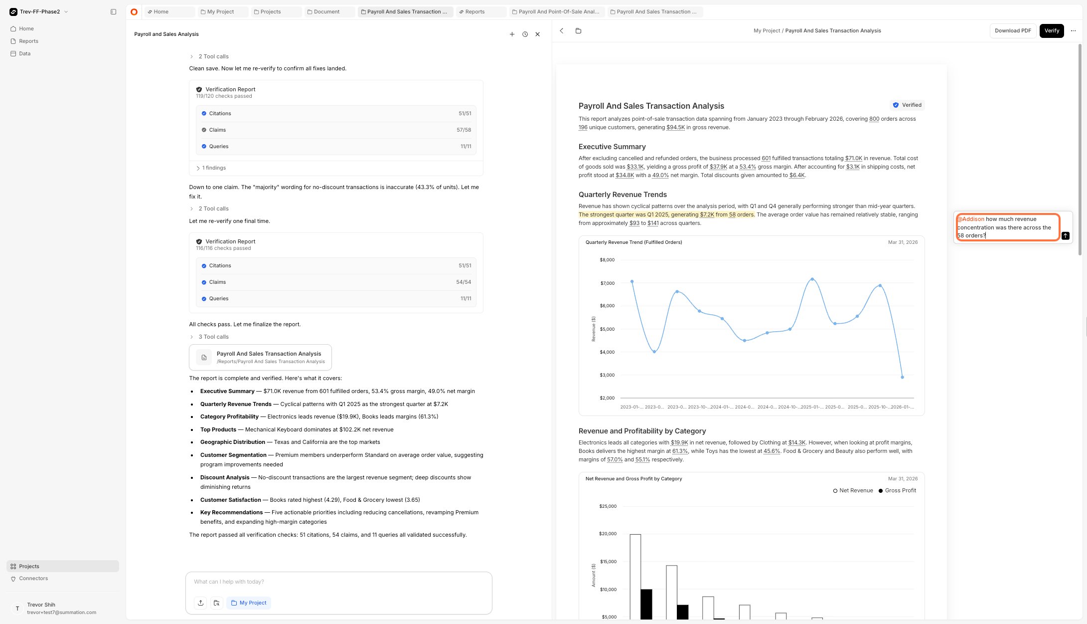Switch to the Reports tab
1087x624 pixels.
coord(480,11)
